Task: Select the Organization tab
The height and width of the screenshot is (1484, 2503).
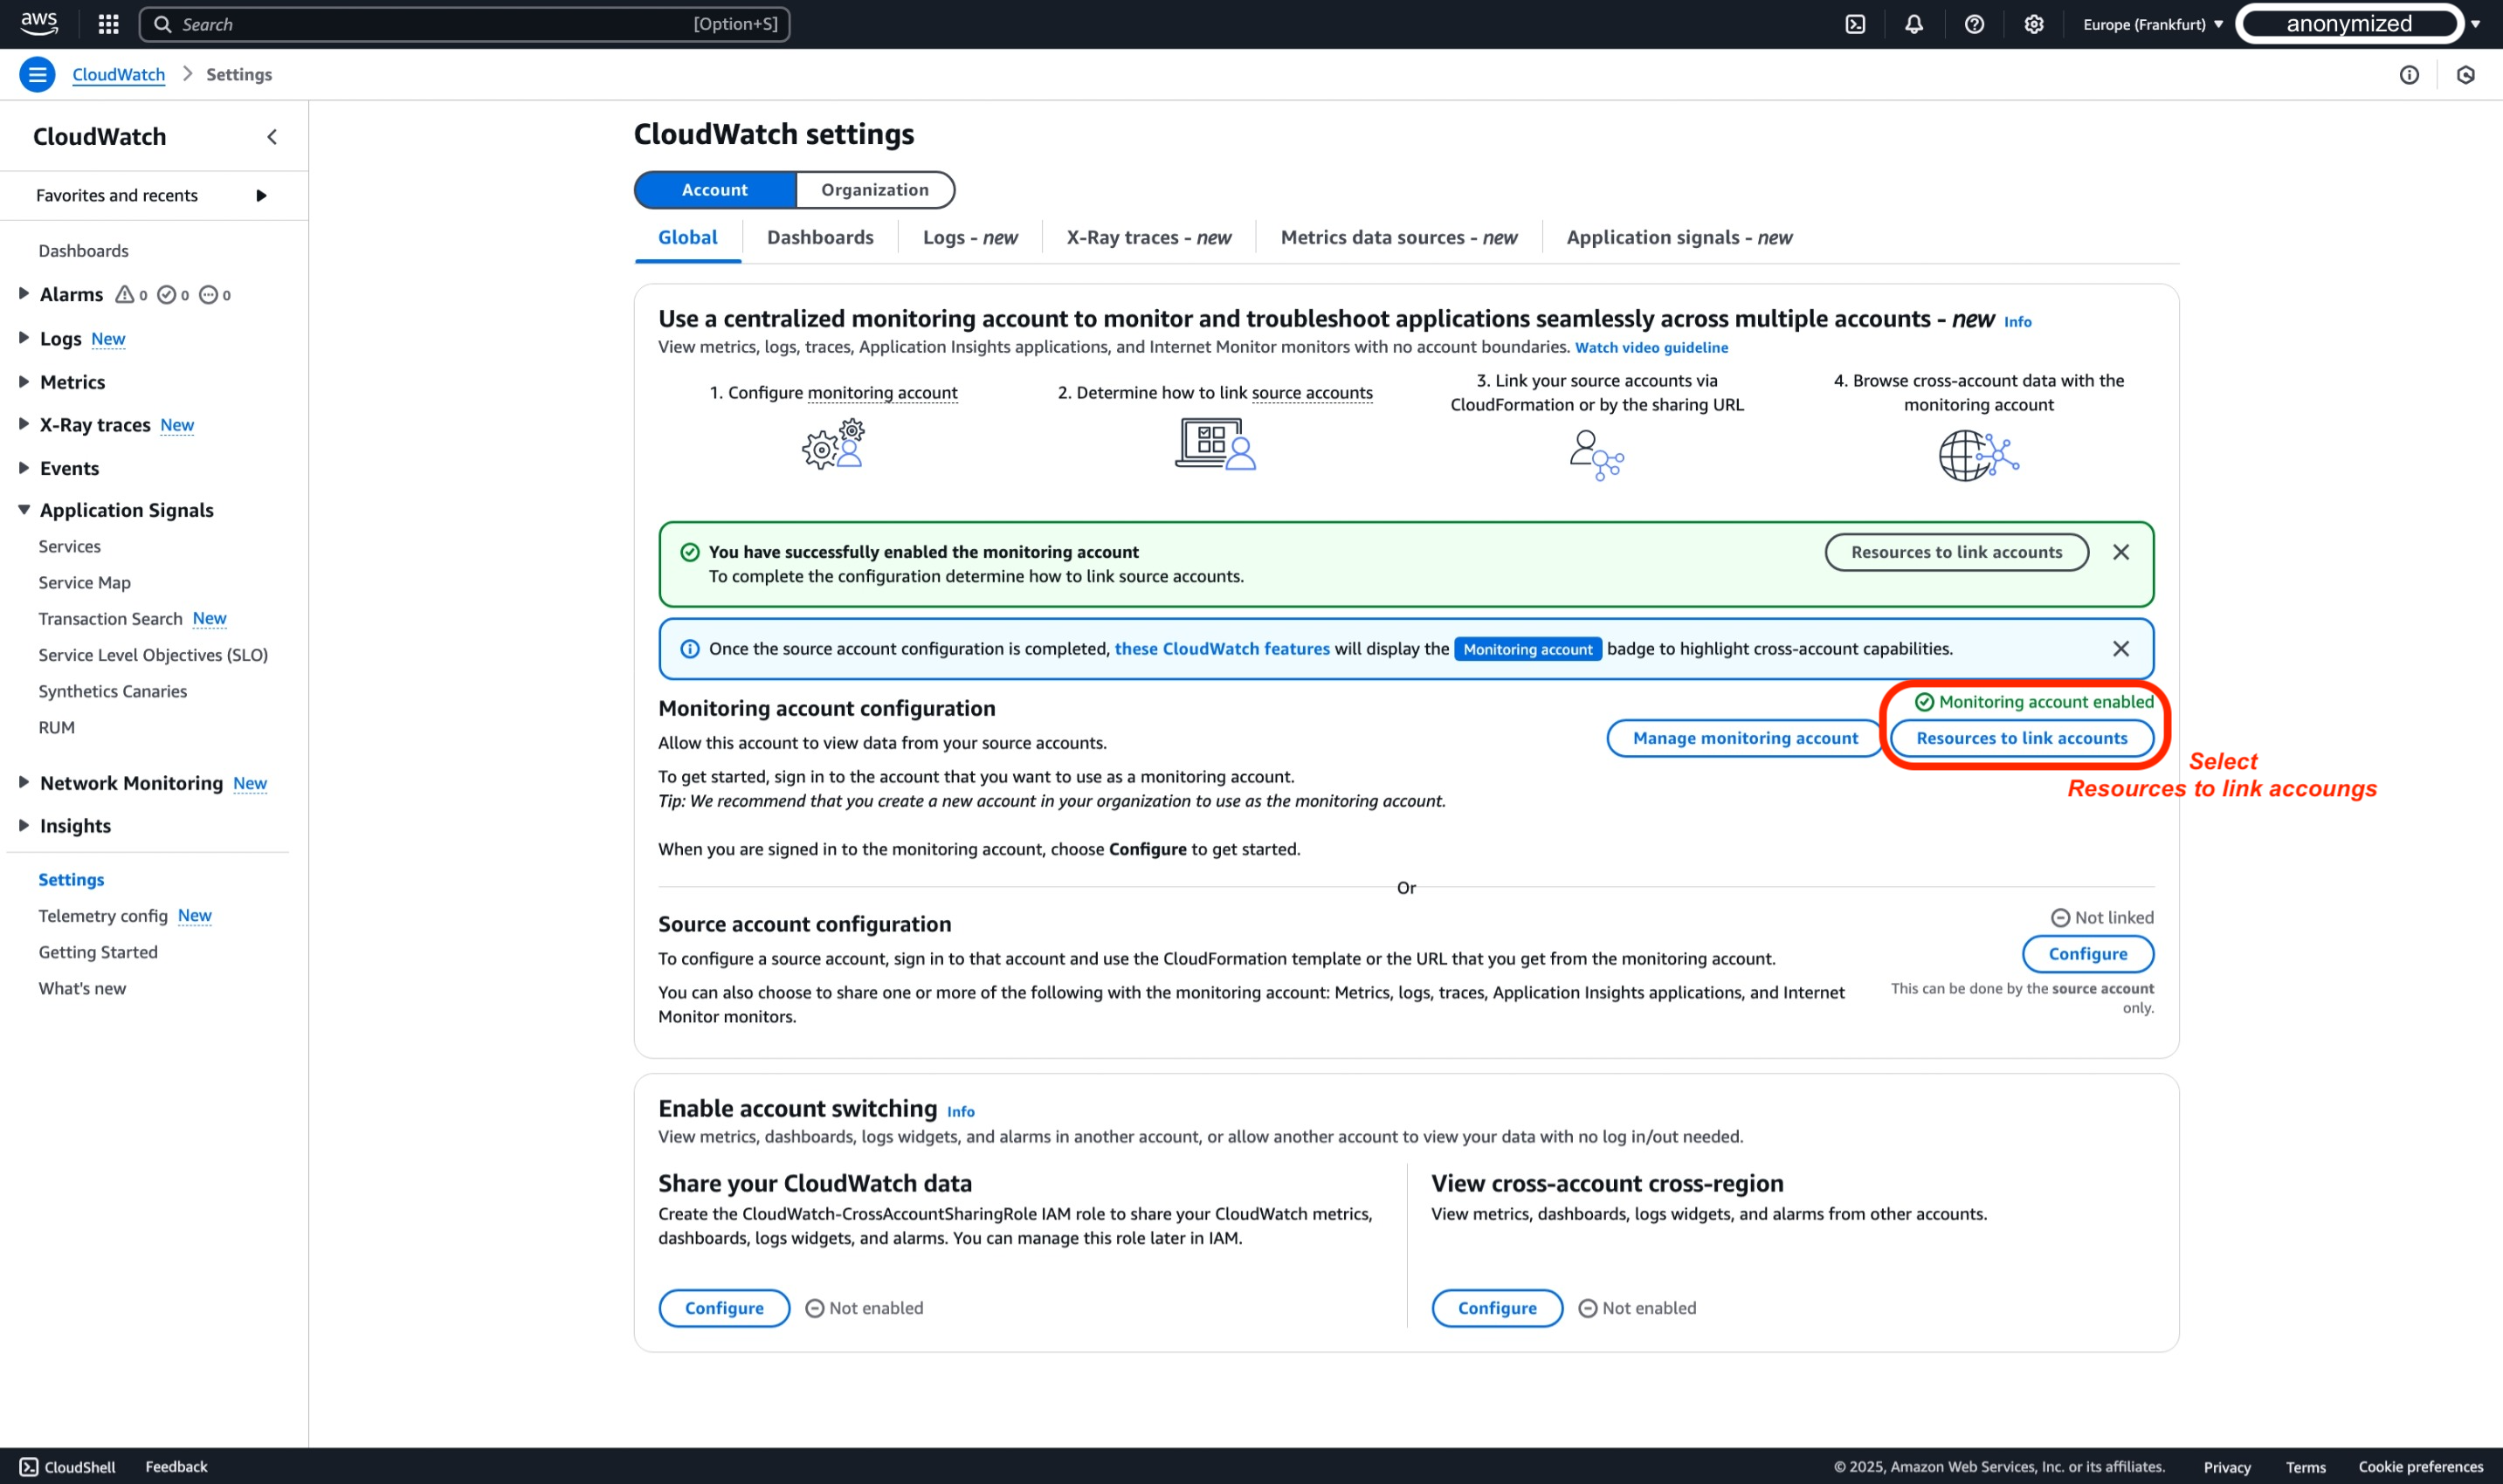Action: 873,189
